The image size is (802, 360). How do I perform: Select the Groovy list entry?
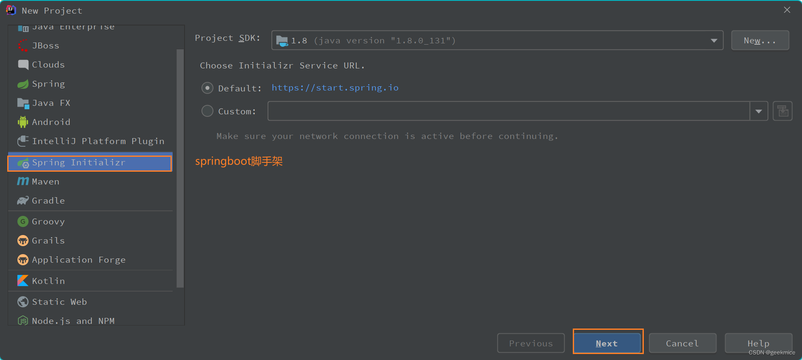[x=90, y=221]
